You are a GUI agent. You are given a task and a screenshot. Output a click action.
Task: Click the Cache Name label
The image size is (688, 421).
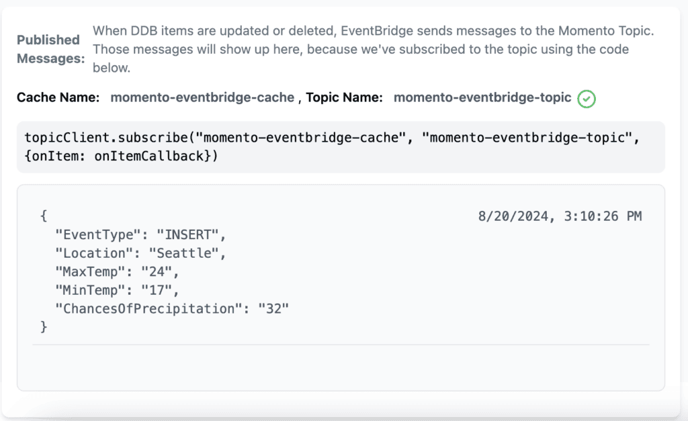pyautogui.click(x=58, y=97)
